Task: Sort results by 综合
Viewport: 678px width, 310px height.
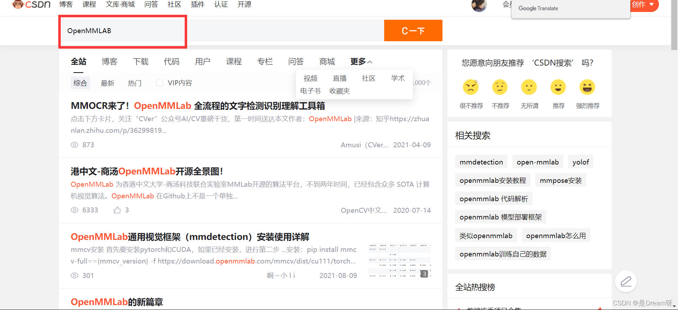Action: pos(80,83)
